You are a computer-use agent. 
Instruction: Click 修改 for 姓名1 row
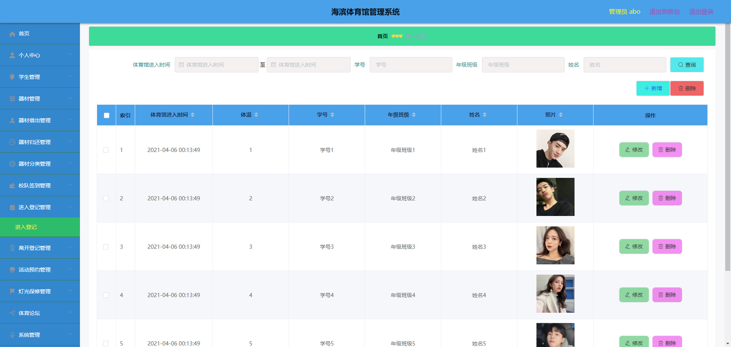(634, 150)
